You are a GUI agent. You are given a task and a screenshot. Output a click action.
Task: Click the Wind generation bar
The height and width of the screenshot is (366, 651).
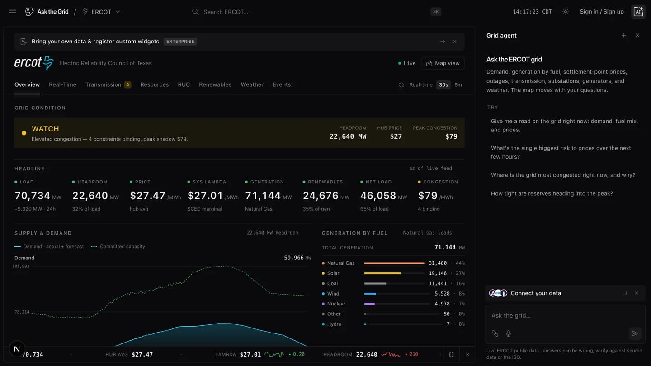397,294
